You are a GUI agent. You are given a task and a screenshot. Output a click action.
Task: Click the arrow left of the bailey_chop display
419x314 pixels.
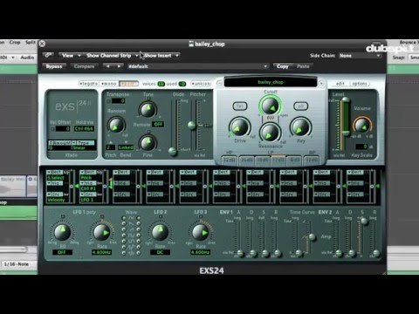(x=220, y=83)
